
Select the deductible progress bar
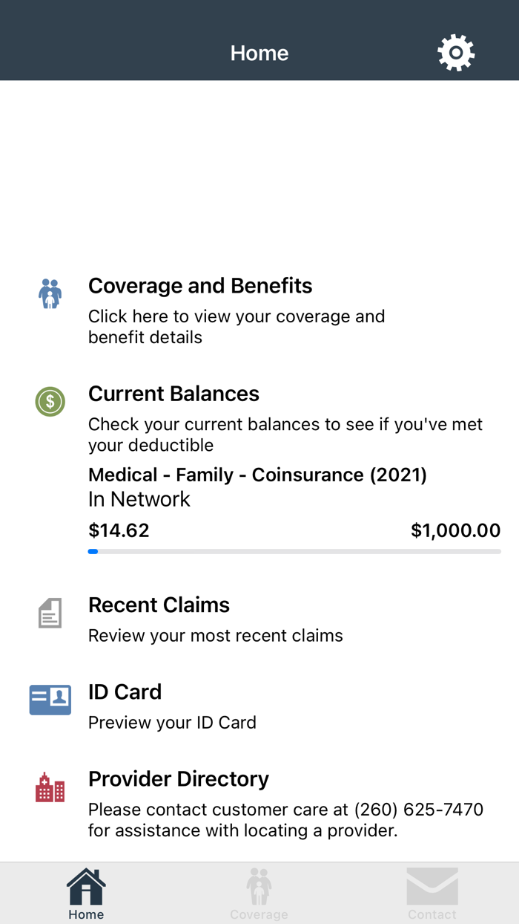(x=294, y=551)
